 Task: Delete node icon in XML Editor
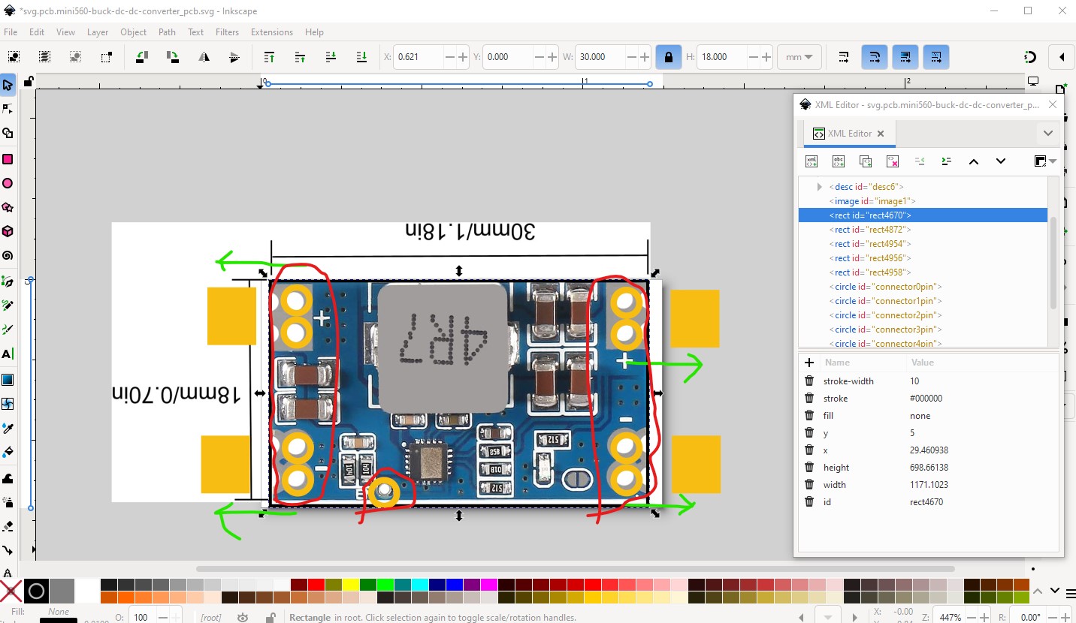[x=893, y=161]
